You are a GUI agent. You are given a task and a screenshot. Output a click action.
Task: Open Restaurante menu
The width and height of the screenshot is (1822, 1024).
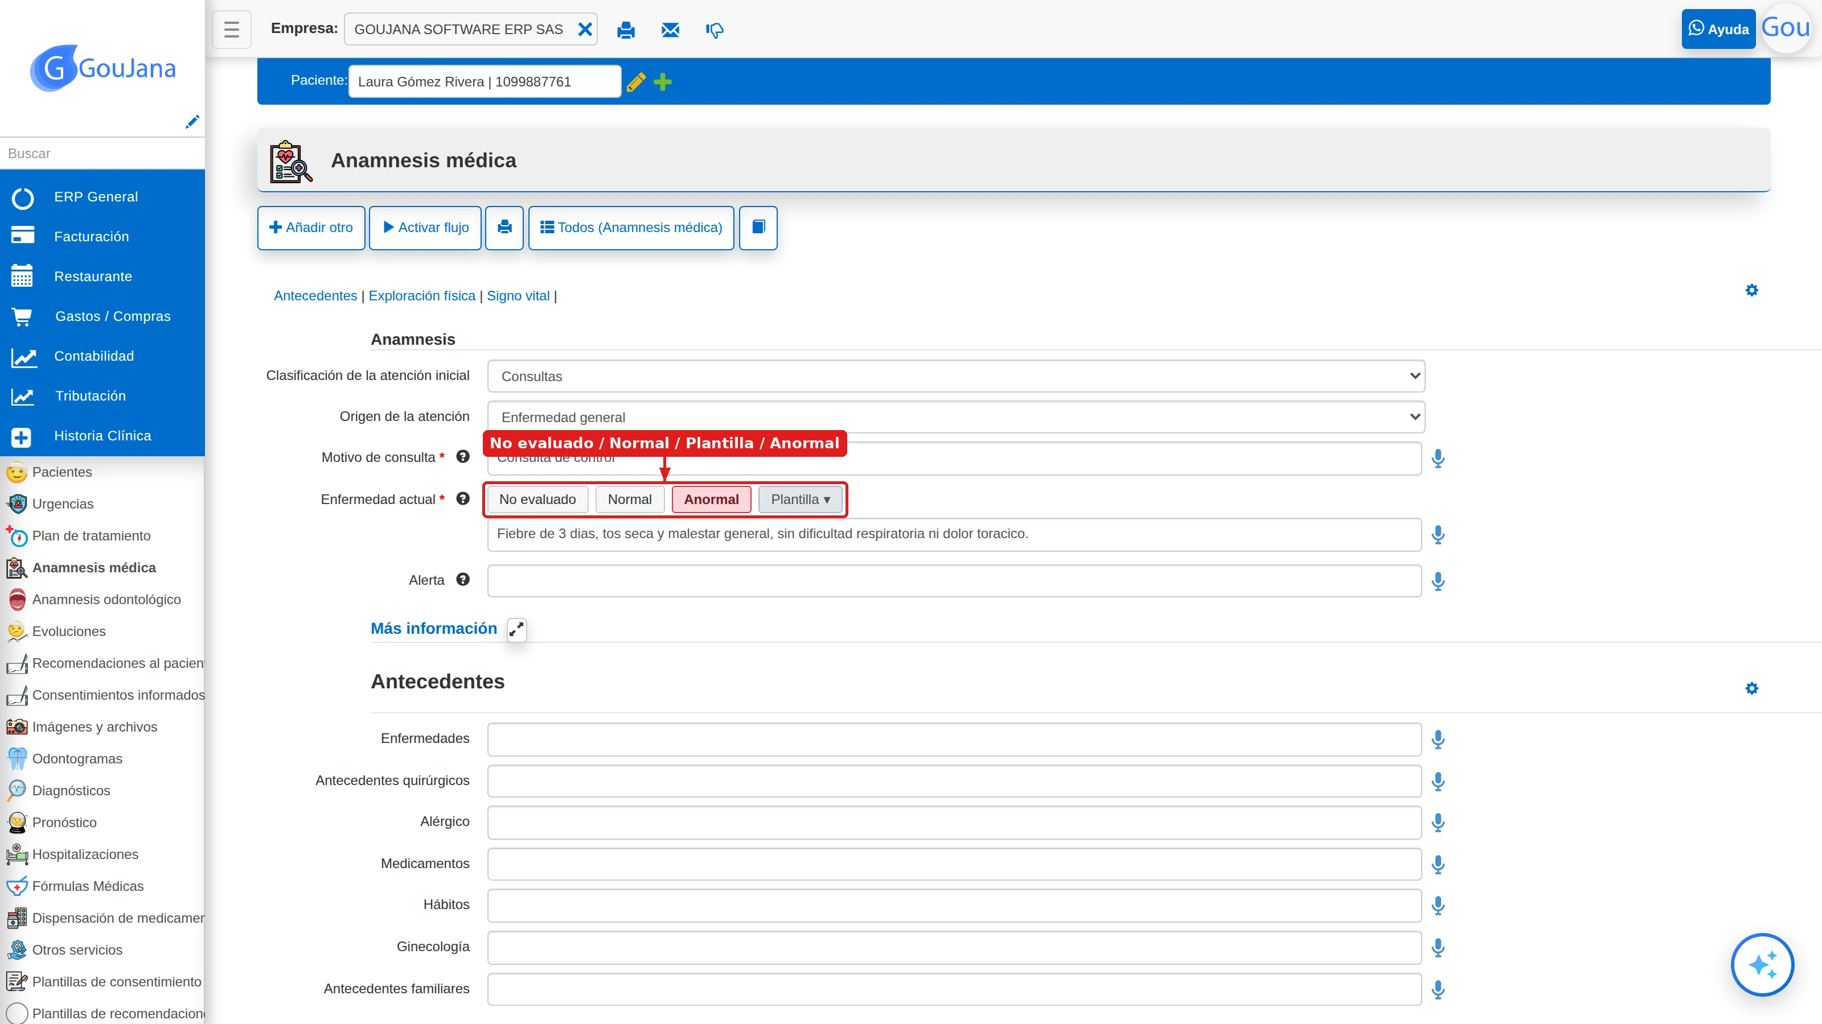pos(102,276)
